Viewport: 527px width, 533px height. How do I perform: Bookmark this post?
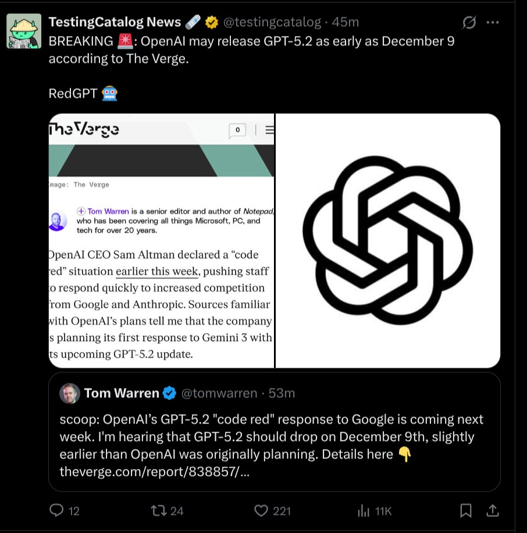click(x=466, y=510)
